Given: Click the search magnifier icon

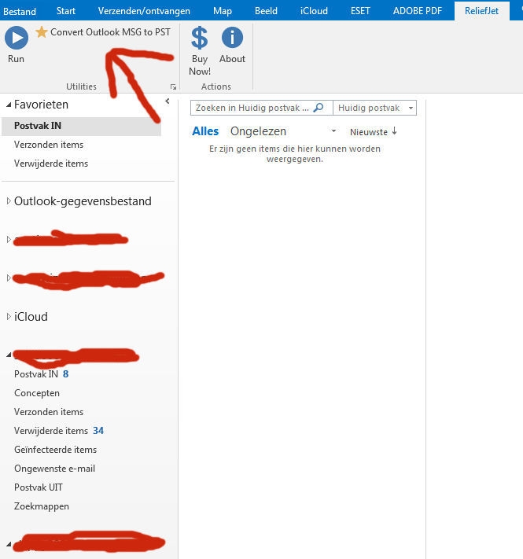Looking at the screenshot, I should [319, 108].
